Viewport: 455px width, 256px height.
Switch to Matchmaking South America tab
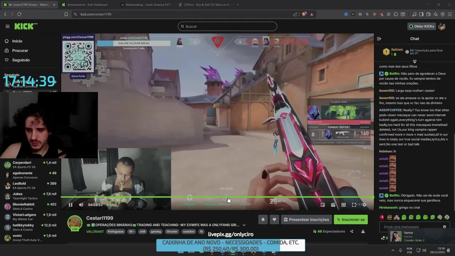point(146,5)
